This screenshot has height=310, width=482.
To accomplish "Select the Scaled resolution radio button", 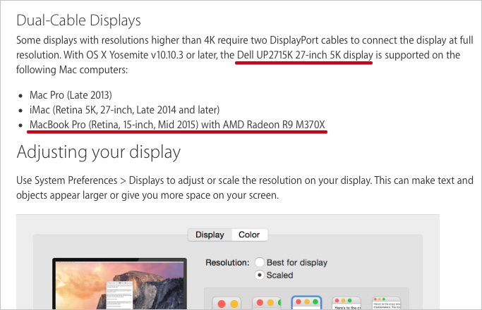I will tap(260, 275).
